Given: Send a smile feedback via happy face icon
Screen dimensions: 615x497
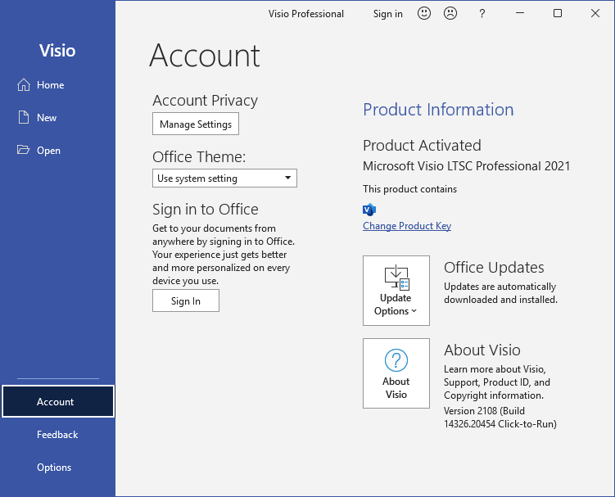Looking at the screenshot, I should (424, 13).
